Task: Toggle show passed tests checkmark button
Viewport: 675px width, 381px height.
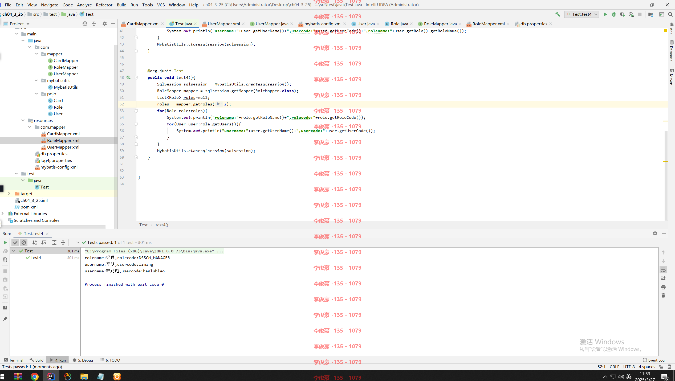Action: 15,243
